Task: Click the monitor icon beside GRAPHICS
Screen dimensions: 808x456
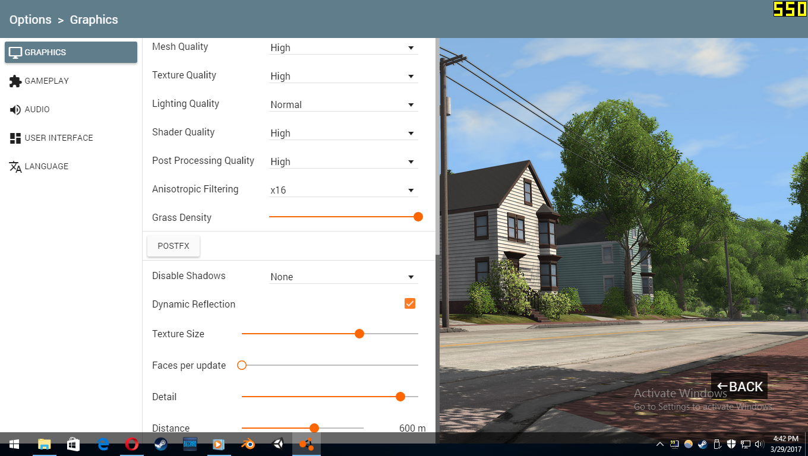Action: tap(15, 52)
